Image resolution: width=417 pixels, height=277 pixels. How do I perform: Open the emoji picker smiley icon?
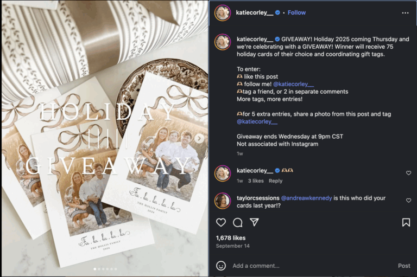221,266
